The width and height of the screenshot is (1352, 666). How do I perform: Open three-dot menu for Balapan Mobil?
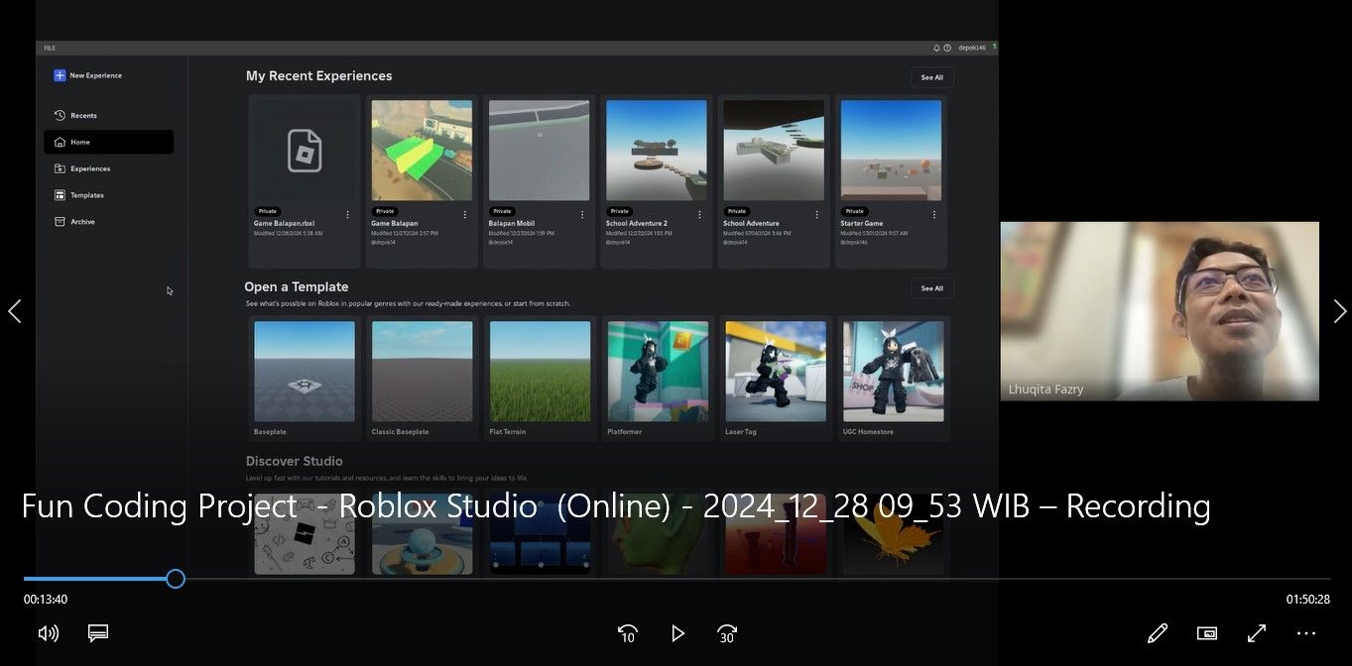(x=582, y=214)
